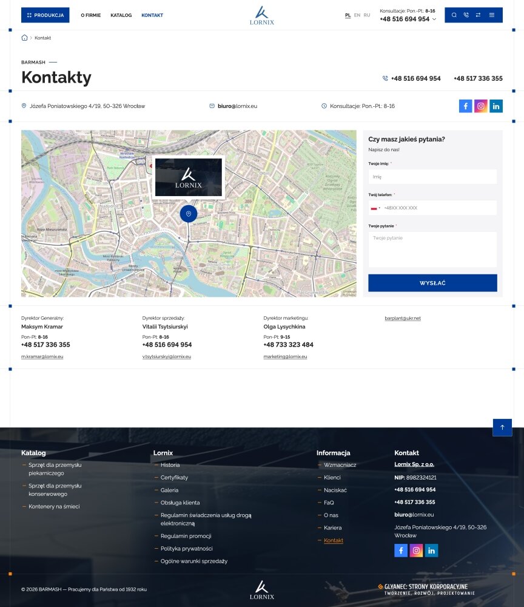Click the v.tsytsiurskyi@lornix.eu email link
Image resolution: width=524 pixels, height=607 pixels.
click(x=167, y=356)
